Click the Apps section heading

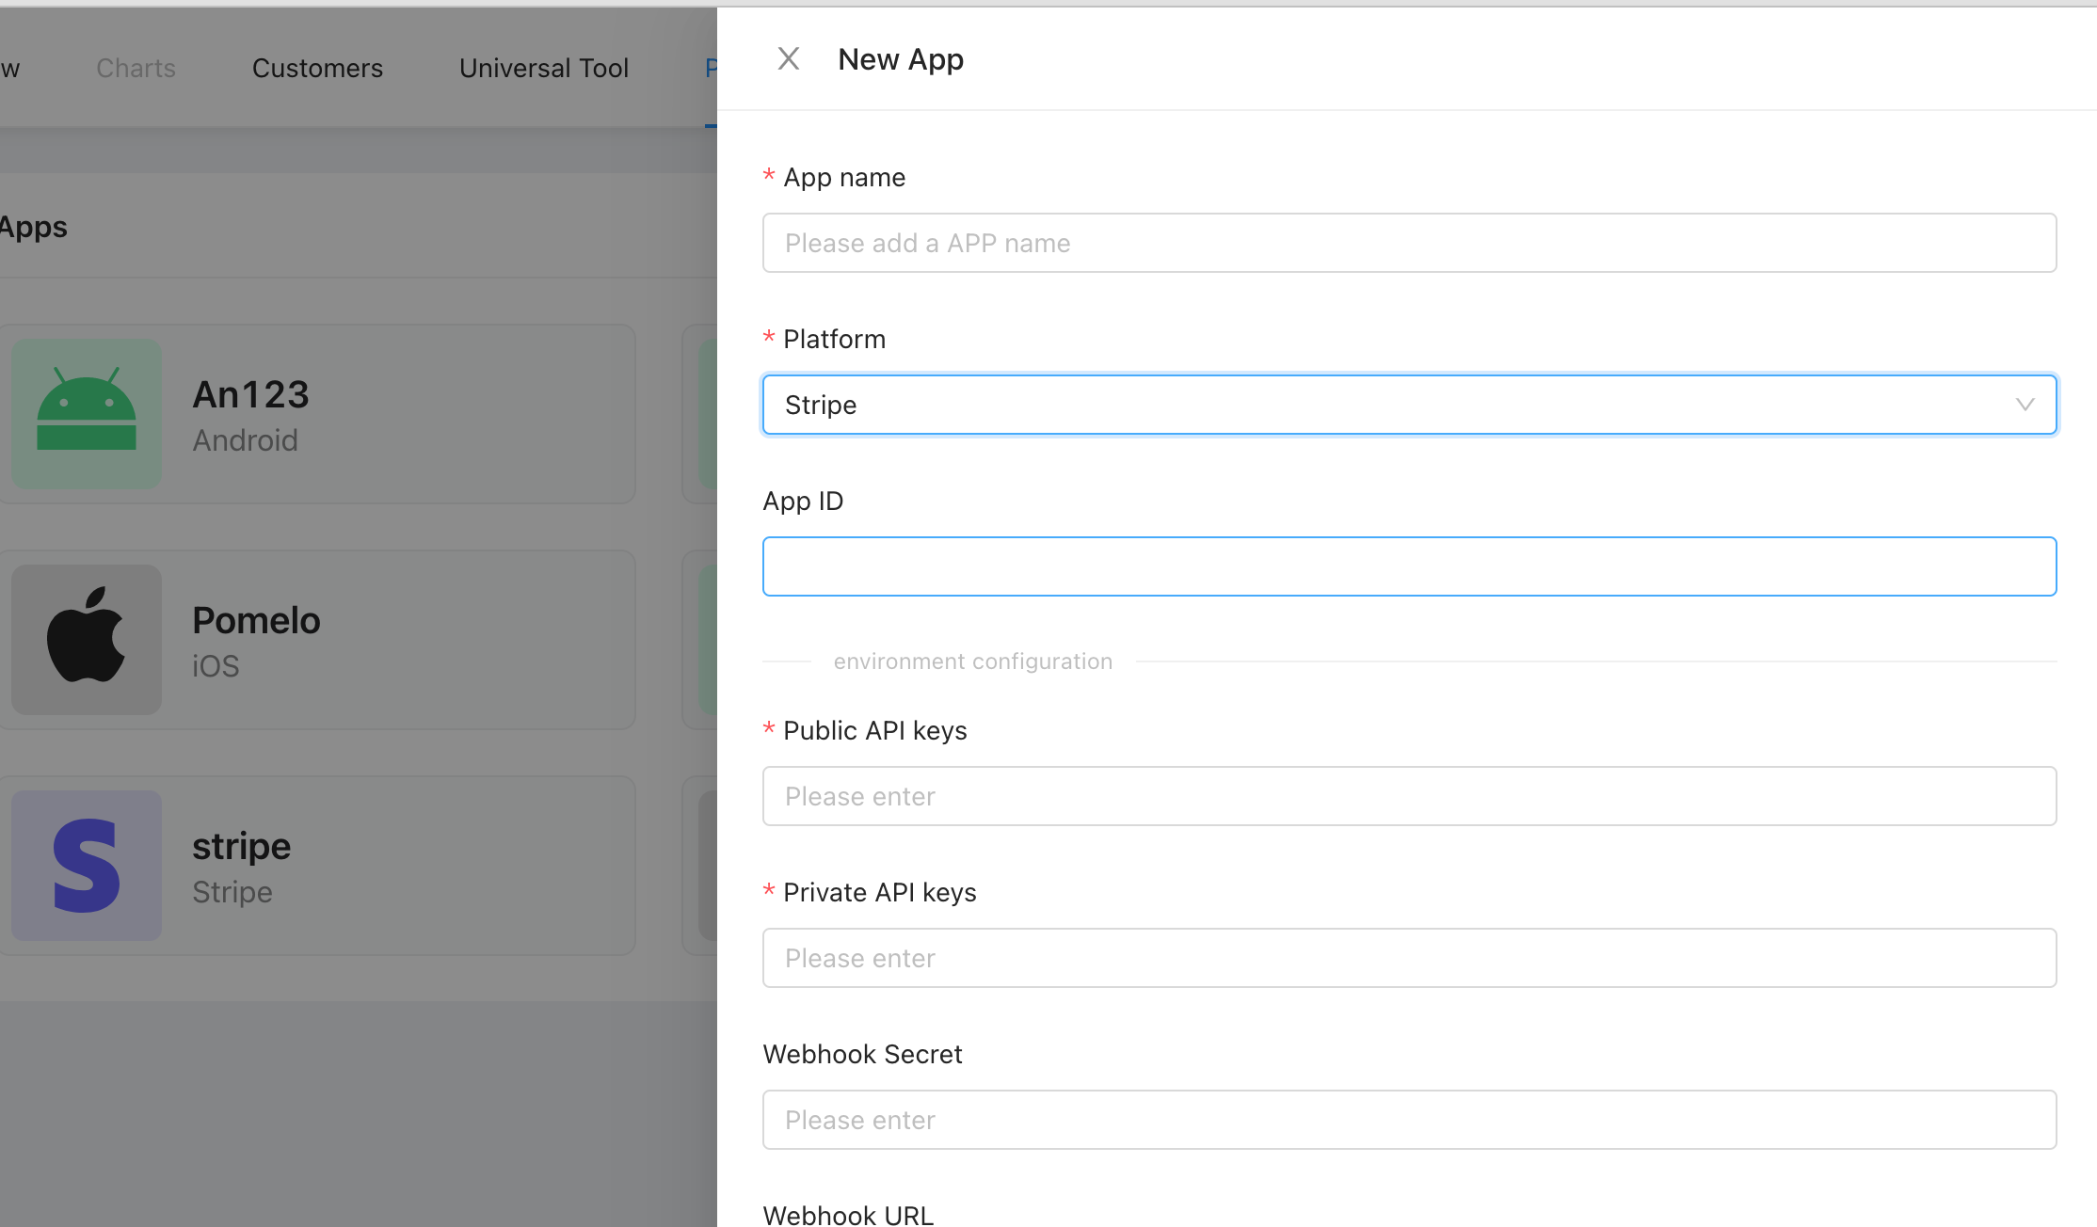34,227
